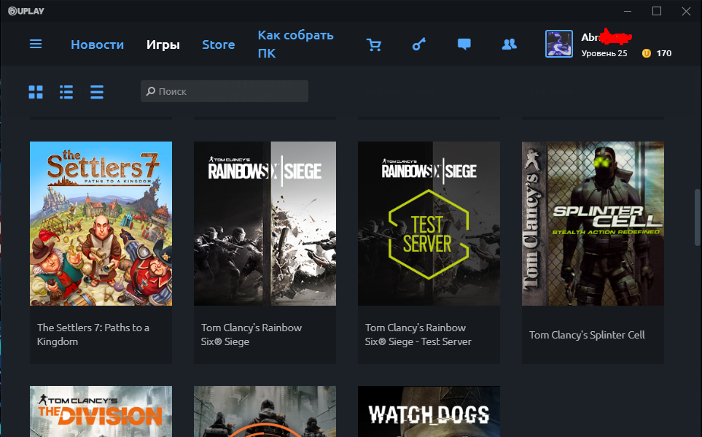Maximize the Uplay window
Viewport: 702px width, 437px height.
coord(657,11)
